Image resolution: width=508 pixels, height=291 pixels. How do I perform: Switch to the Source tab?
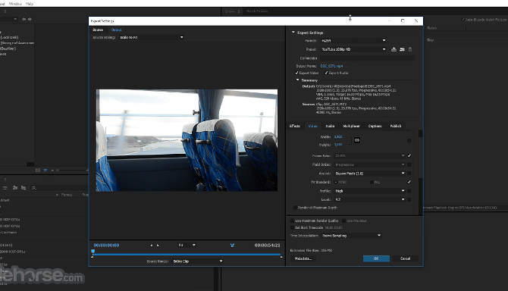tap(98, 30)
